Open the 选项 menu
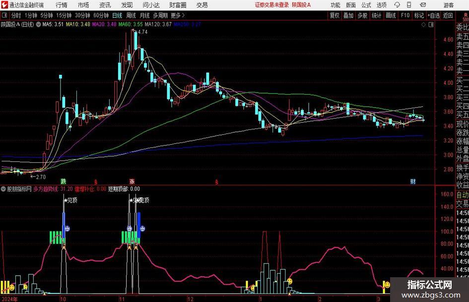469x302 pixels. click(381, 5)
